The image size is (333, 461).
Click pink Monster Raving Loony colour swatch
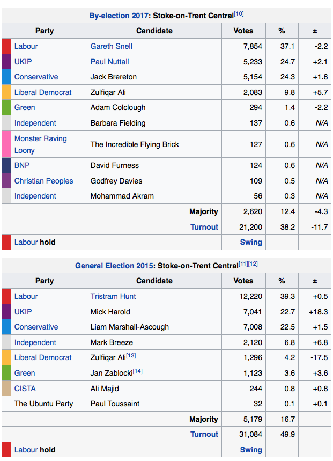point(6,144)
